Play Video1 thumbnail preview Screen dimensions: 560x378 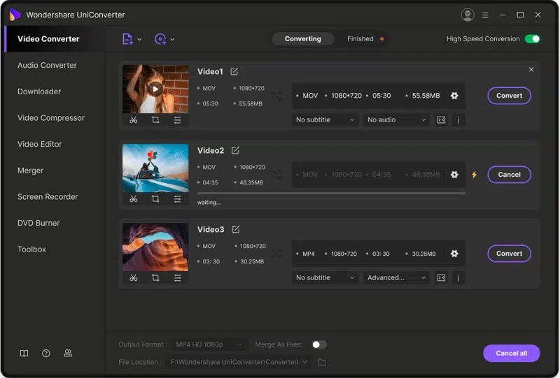coord(155,89)
